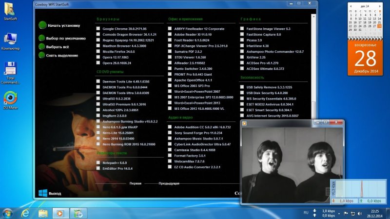This screenshot has width=390, height=219.
Task: Switch to media player taskbar button
Action: 60,213
